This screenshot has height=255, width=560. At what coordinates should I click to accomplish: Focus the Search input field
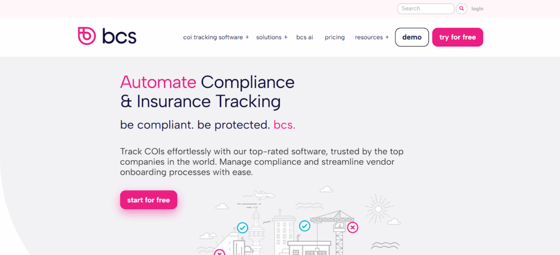click(426, 9)
